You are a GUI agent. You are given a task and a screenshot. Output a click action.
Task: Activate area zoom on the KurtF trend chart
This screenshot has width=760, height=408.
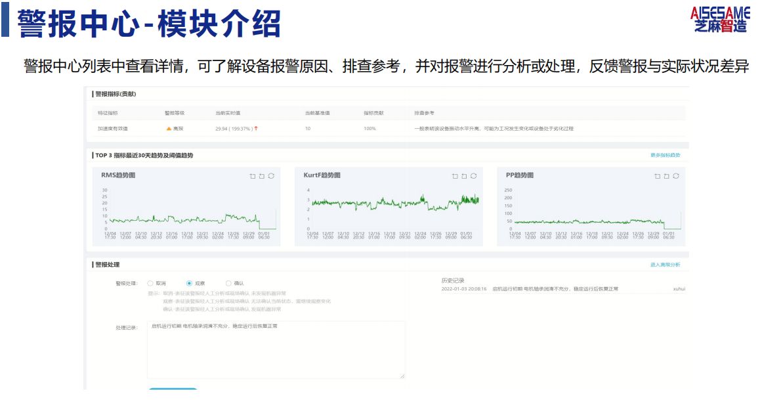455,176
